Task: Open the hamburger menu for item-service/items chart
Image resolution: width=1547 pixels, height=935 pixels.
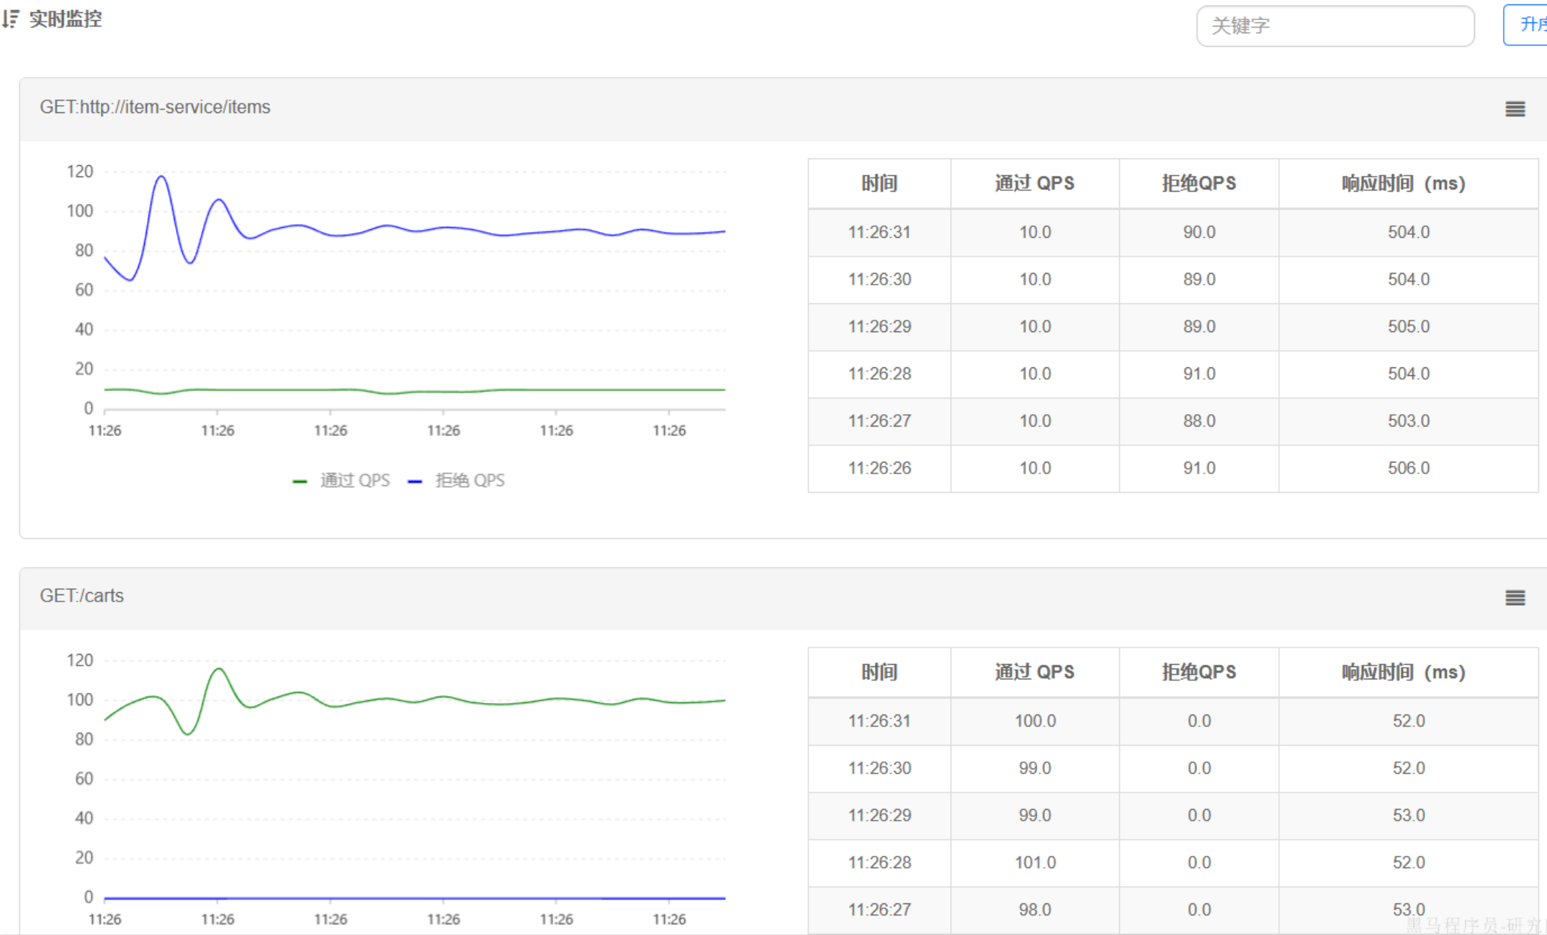Action: (1515, 109)
